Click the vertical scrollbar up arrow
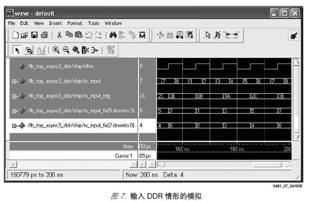The width and height of the screenshot is (309, 202). (x=297, y=62)
